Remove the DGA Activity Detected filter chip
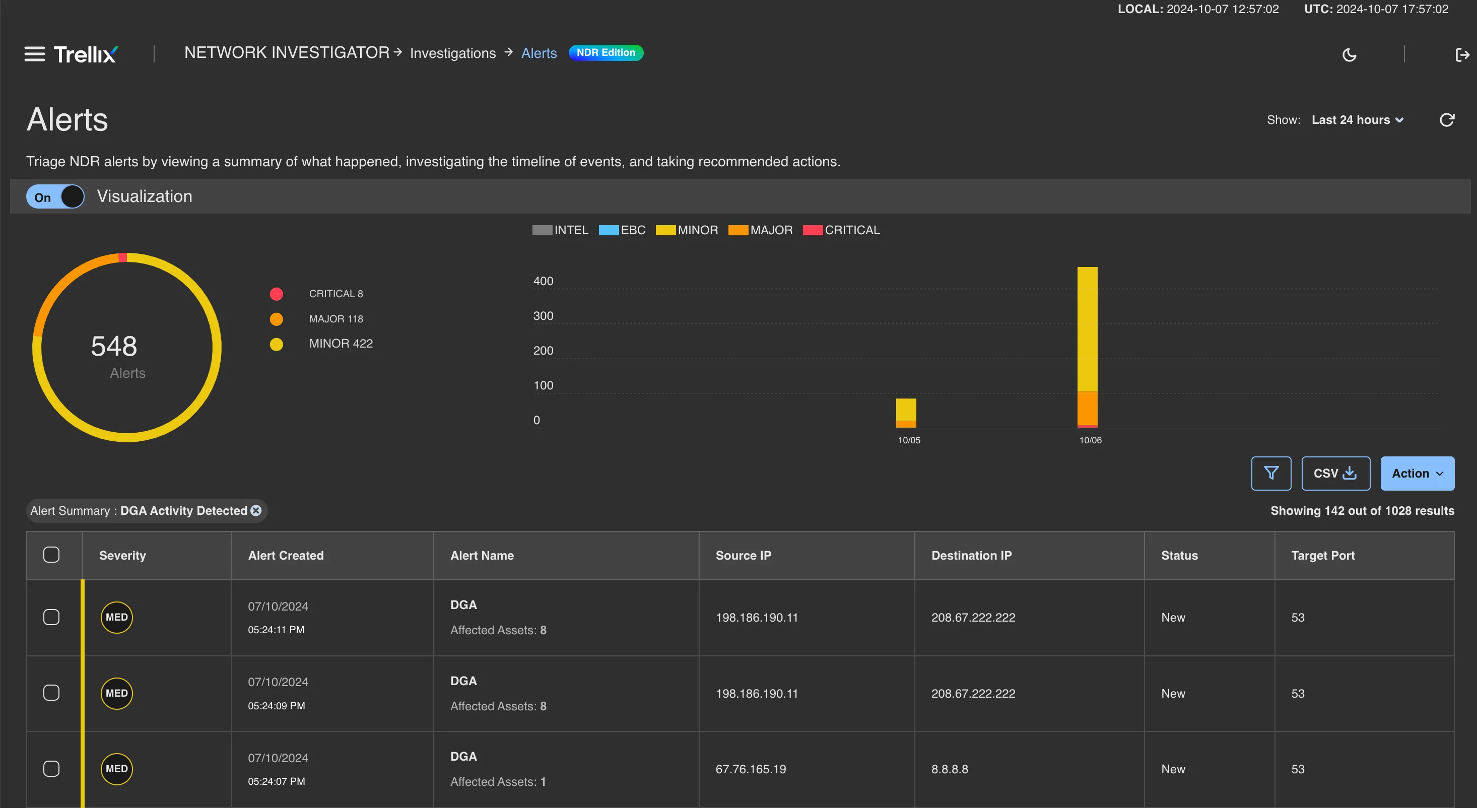Image resolution: width=1477 pixels, height=808 pixels. point(256,510)
